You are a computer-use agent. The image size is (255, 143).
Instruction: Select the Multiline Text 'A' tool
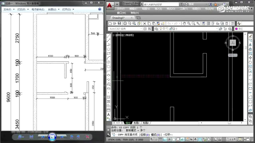click(x=109, y=115)
